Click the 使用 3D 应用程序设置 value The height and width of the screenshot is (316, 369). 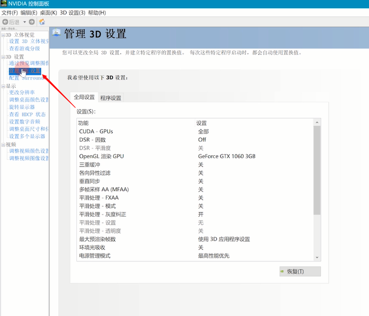(x=224, y=239)
